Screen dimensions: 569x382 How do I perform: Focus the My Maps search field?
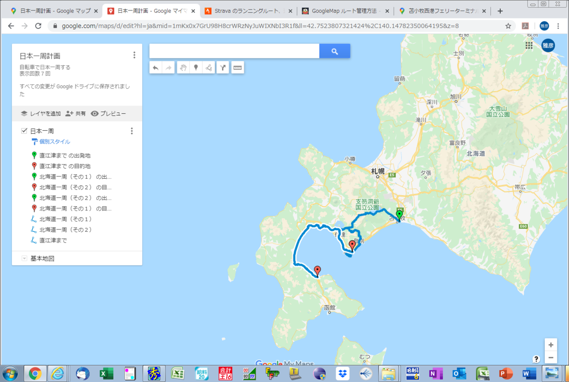234,51
